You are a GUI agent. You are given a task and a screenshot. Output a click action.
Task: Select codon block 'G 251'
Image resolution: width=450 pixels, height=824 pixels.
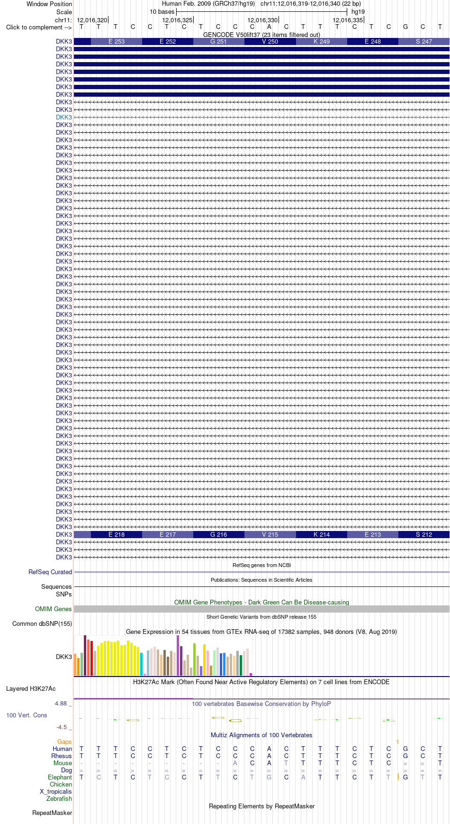point(219,42)
